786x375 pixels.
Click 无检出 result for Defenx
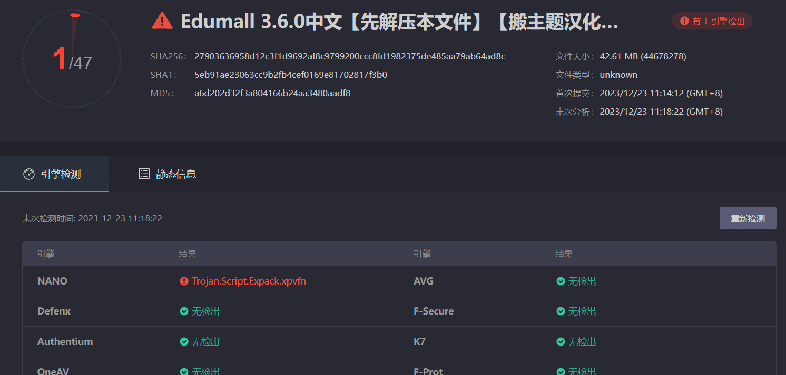205,311
